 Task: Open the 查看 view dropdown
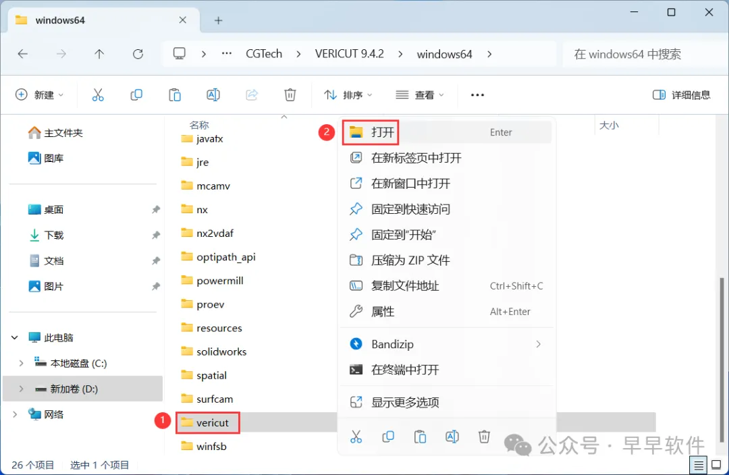click(x=420, y=95)
